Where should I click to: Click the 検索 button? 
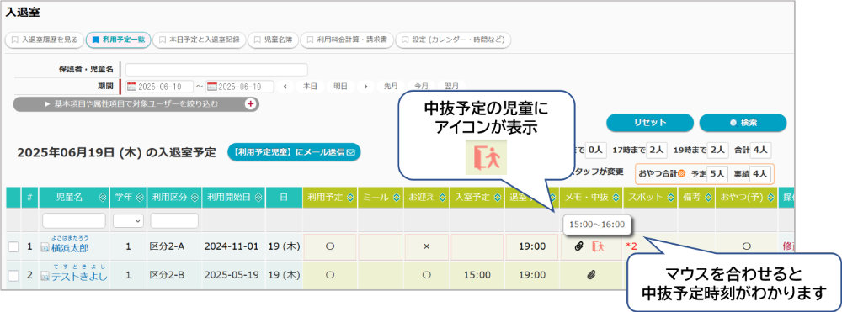(743, 122)
